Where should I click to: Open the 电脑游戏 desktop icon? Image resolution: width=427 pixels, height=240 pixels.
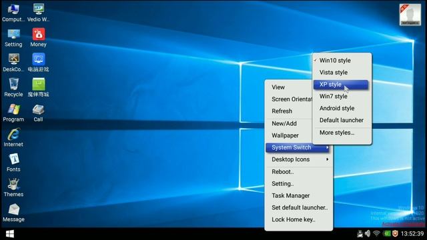tap(39, 63)
